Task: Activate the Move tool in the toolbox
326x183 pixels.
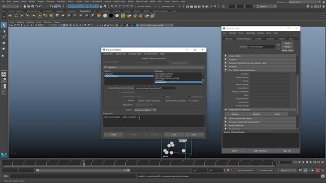Action: click(4, 43)
